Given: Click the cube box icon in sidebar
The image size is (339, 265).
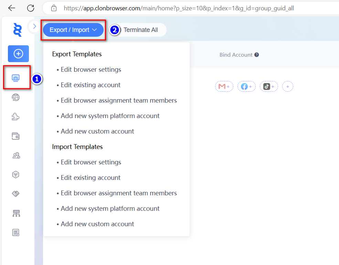Looking at the screenshot, I should (x=16, y=175).
